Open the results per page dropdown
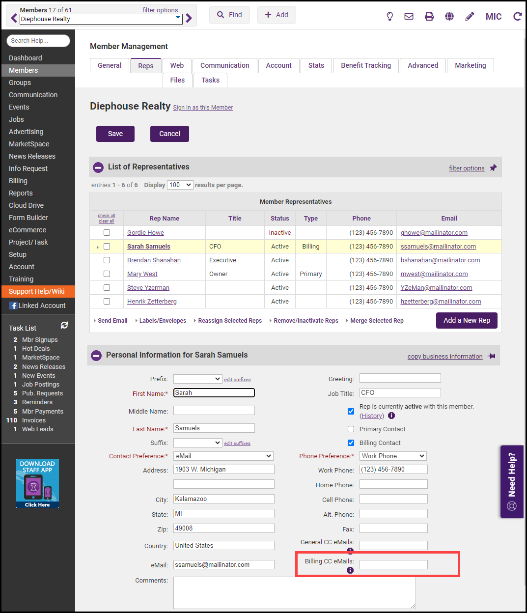The image size is (527, 613). pyautogui.click(x=180, y=185)
